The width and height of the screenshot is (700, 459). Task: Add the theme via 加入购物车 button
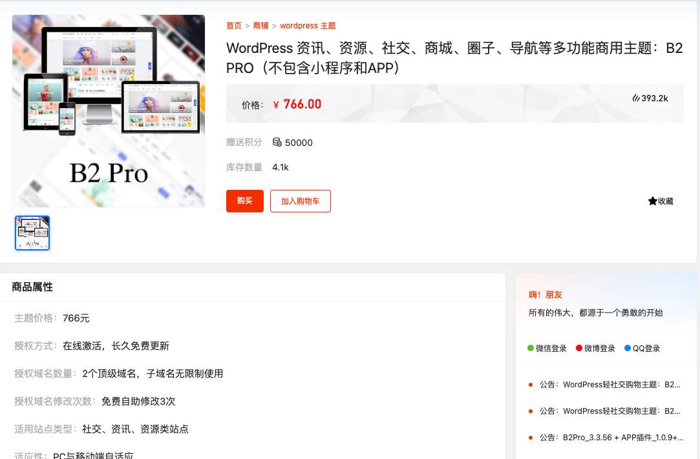coord(300,201)
